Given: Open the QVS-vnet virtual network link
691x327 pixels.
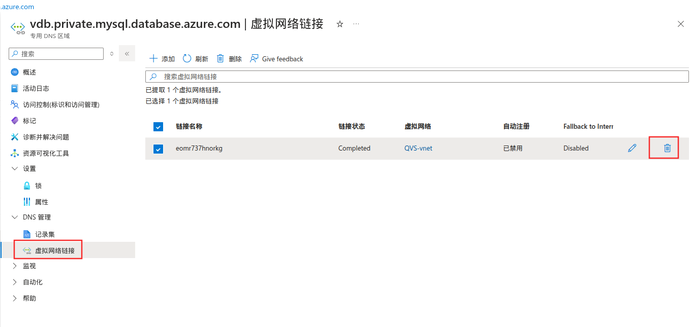Looking at the screenshot, I should pyautogui.click(x=418, y=148).
